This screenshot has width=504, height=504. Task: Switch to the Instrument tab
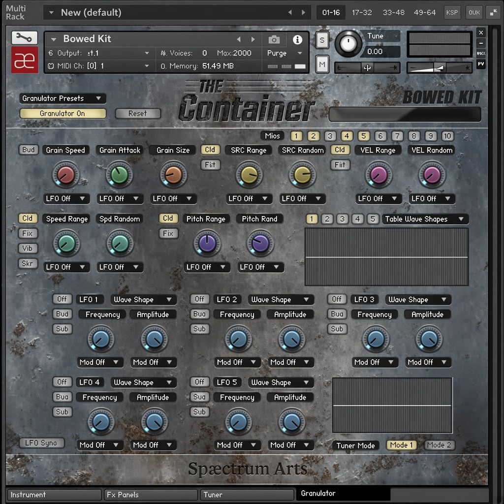(54, 495)
